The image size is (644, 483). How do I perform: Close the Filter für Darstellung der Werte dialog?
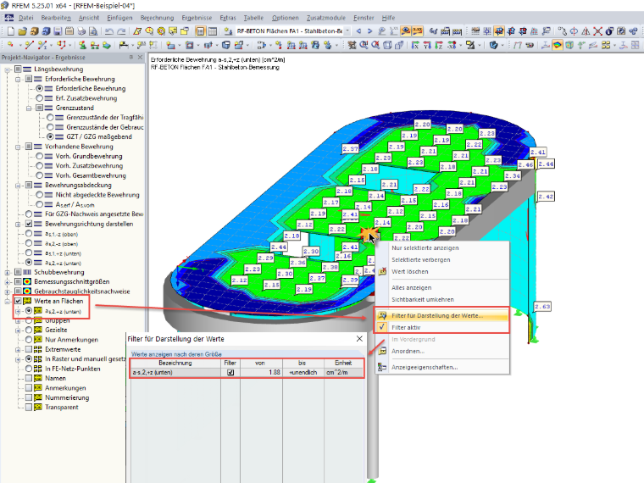point(359,339)
